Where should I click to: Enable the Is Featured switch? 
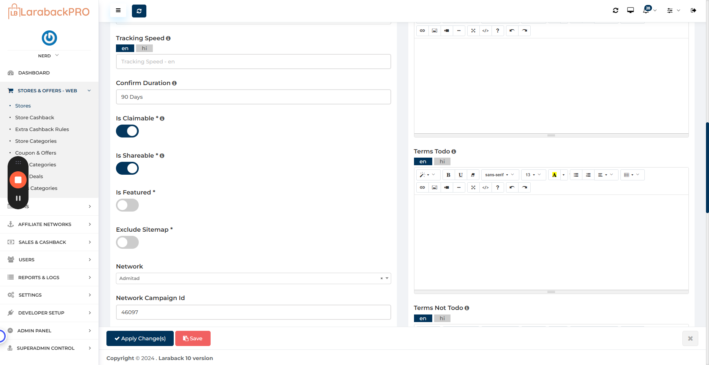127,205
